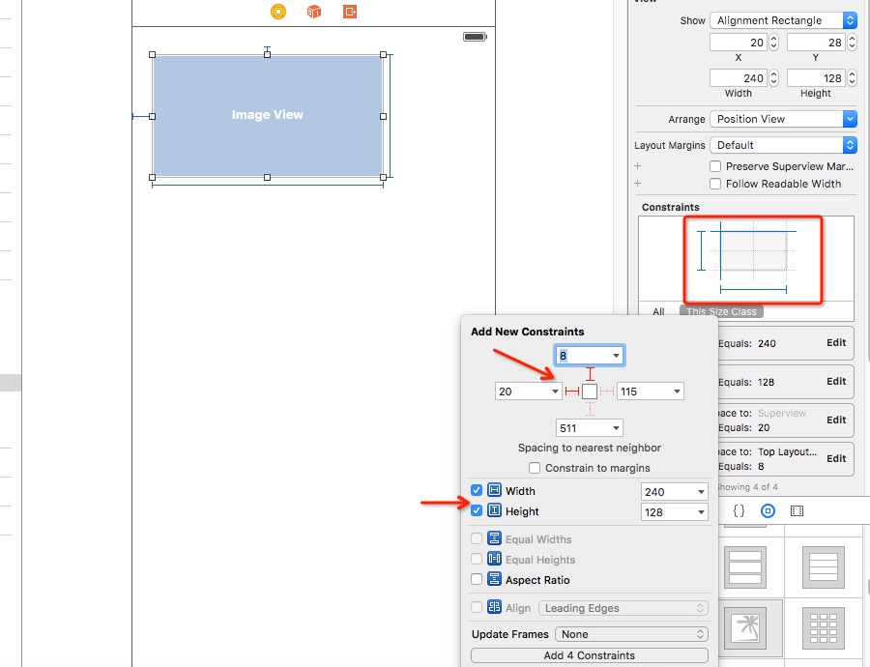
Task: Toggle the trailing spacing strut beside 115
Action: coord(607,391)
